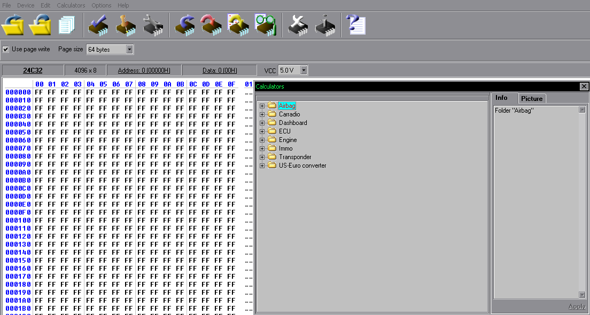Image resolution: width=590 pixels, height=315 pixels.
Task: Click the save file folder icon
Action: pyautogui.click(x=40, y=25)
